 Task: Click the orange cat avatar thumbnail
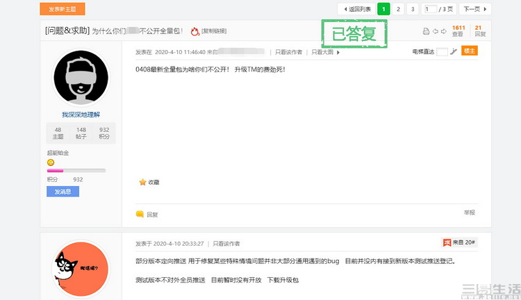coord(81,269)
